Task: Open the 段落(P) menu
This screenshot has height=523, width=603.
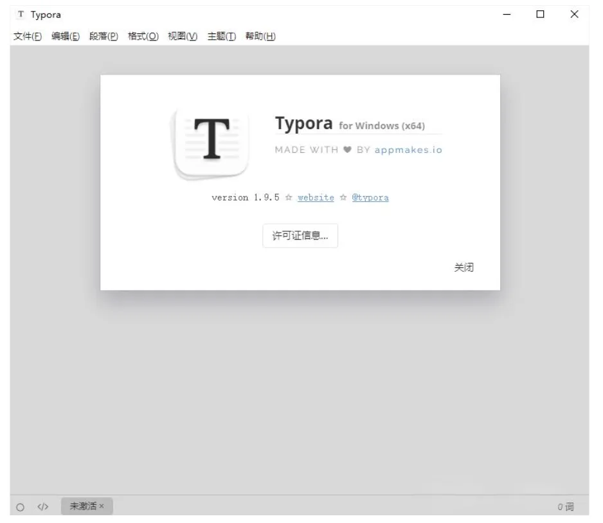Action: pos(104,36)
